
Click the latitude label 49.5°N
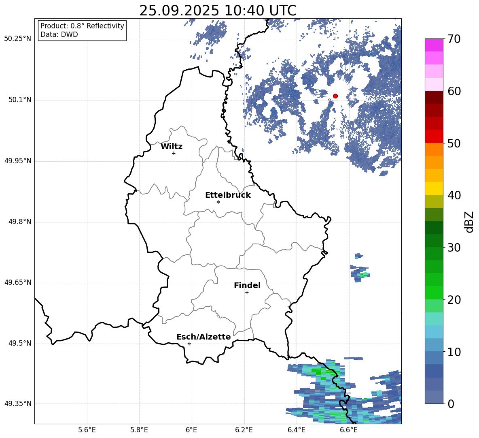pyautogui.click(x=20, y=343)
